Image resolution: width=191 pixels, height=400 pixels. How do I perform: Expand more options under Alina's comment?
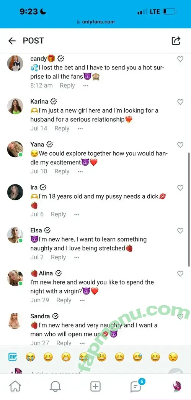tap(82, 301)
